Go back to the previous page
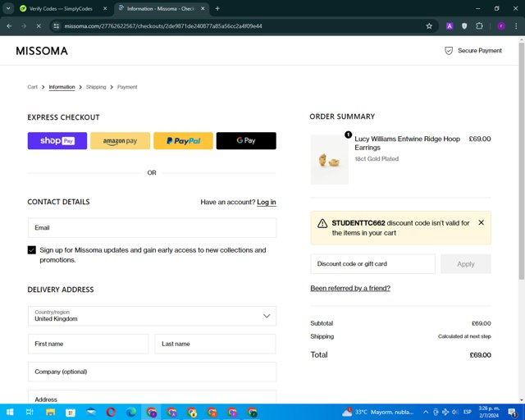This screenshot has width=525, height=420. (9, 26)
